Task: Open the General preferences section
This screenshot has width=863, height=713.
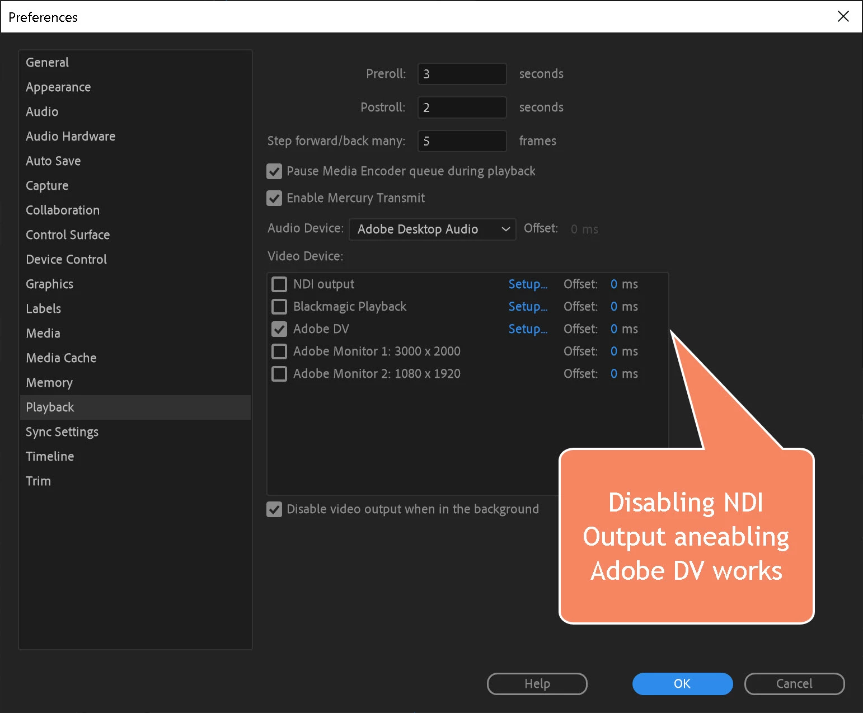Action: (135, 63)
